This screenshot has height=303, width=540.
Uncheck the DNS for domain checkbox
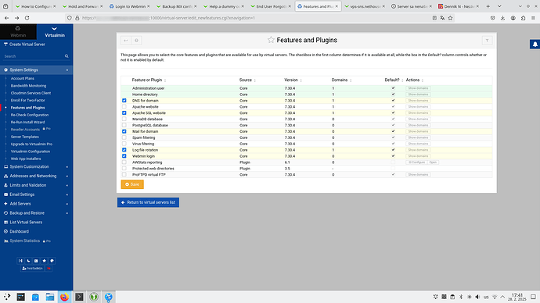pos(124,101)
